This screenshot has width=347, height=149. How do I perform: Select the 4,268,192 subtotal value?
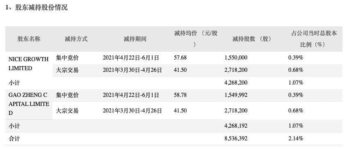click(236, 126)
